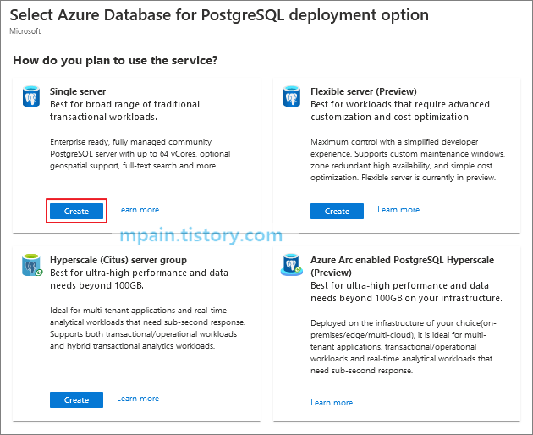Select the 'Flexible server (Preview)' heading

click(364, 91)
